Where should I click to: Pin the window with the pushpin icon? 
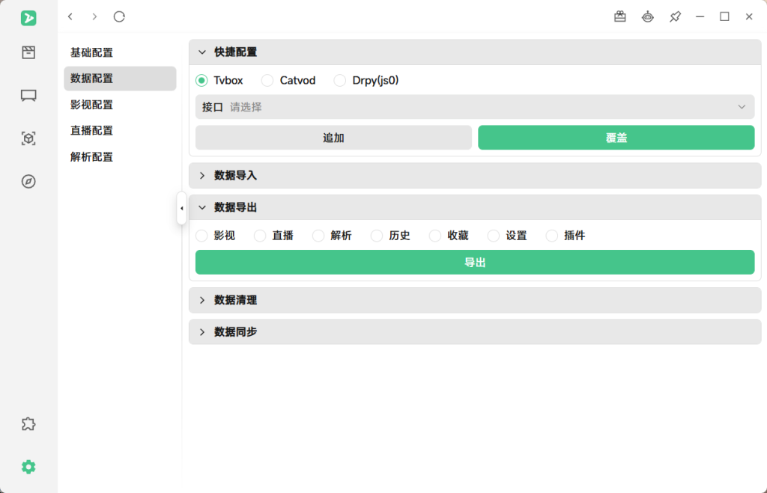[675, 16]
